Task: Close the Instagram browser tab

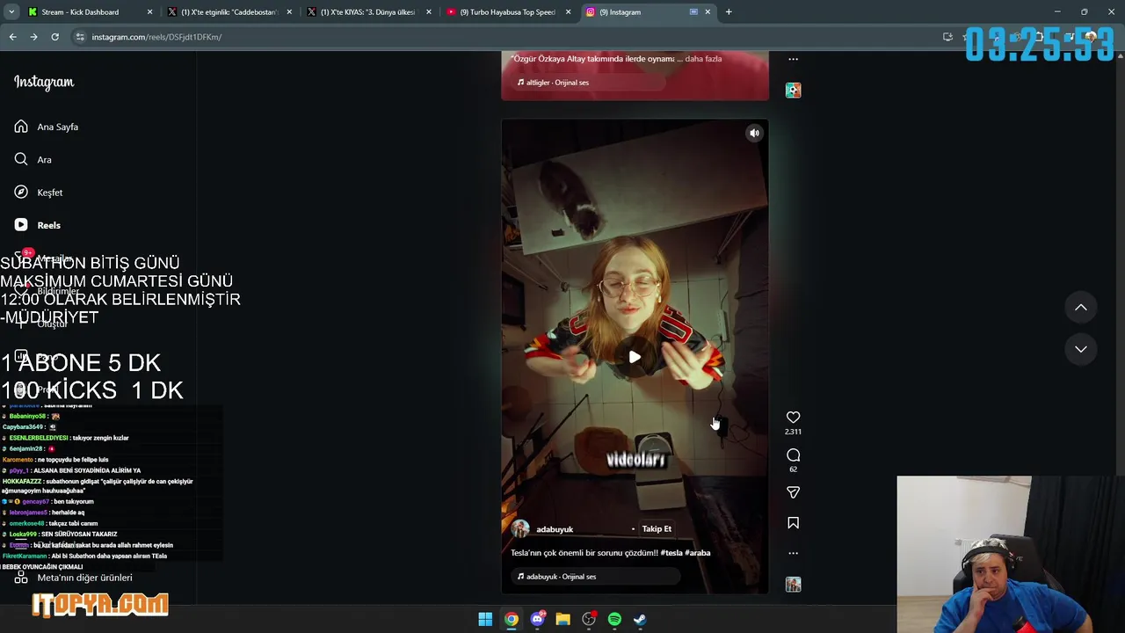Action: [x=708, y=12]
